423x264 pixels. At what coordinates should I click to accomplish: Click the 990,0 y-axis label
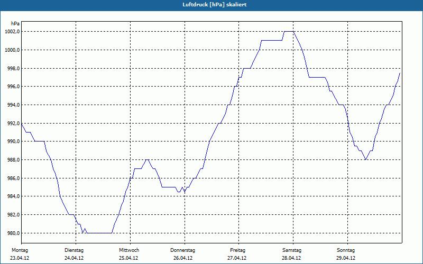click(x=13, y=142)
